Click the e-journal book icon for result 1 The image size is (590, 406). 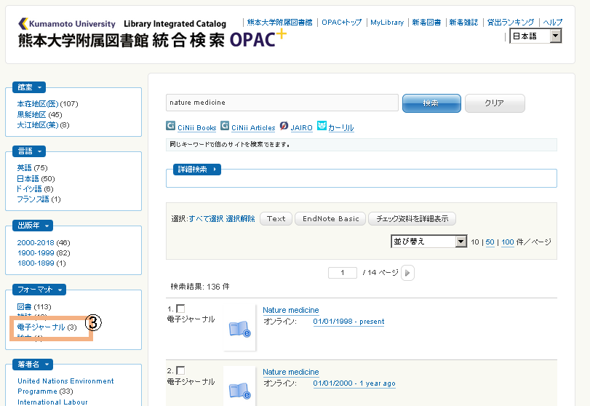pyautogui.click(x=239, y=330)
